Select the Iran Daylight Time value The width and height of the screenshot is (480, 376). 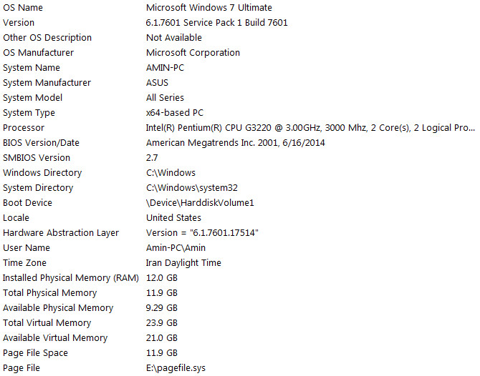tap(183, 262)
